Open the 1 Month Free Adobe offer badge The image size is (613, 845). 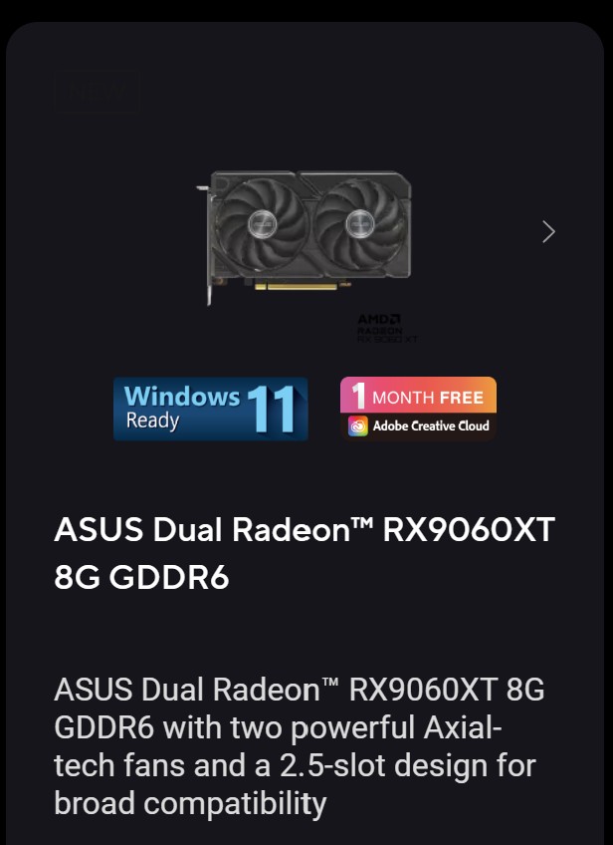pos(418,409)
